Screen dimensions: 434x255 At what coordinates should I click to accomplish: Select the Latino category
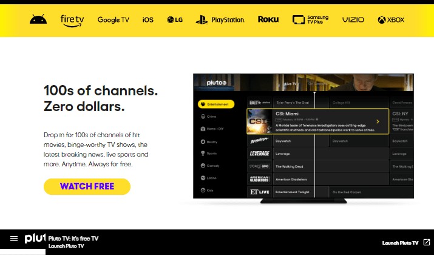tap(209, 178)
